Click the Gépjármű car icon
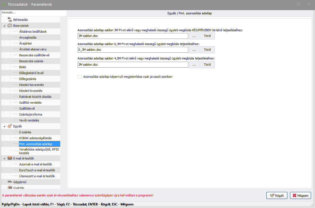The width and height of the screenshot is (315, 208). 10,182
